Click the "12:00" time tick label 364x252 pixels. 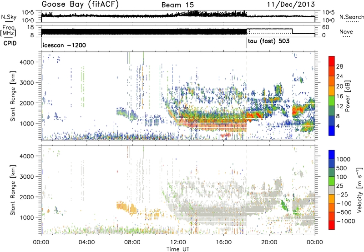[x=178, y=242]
